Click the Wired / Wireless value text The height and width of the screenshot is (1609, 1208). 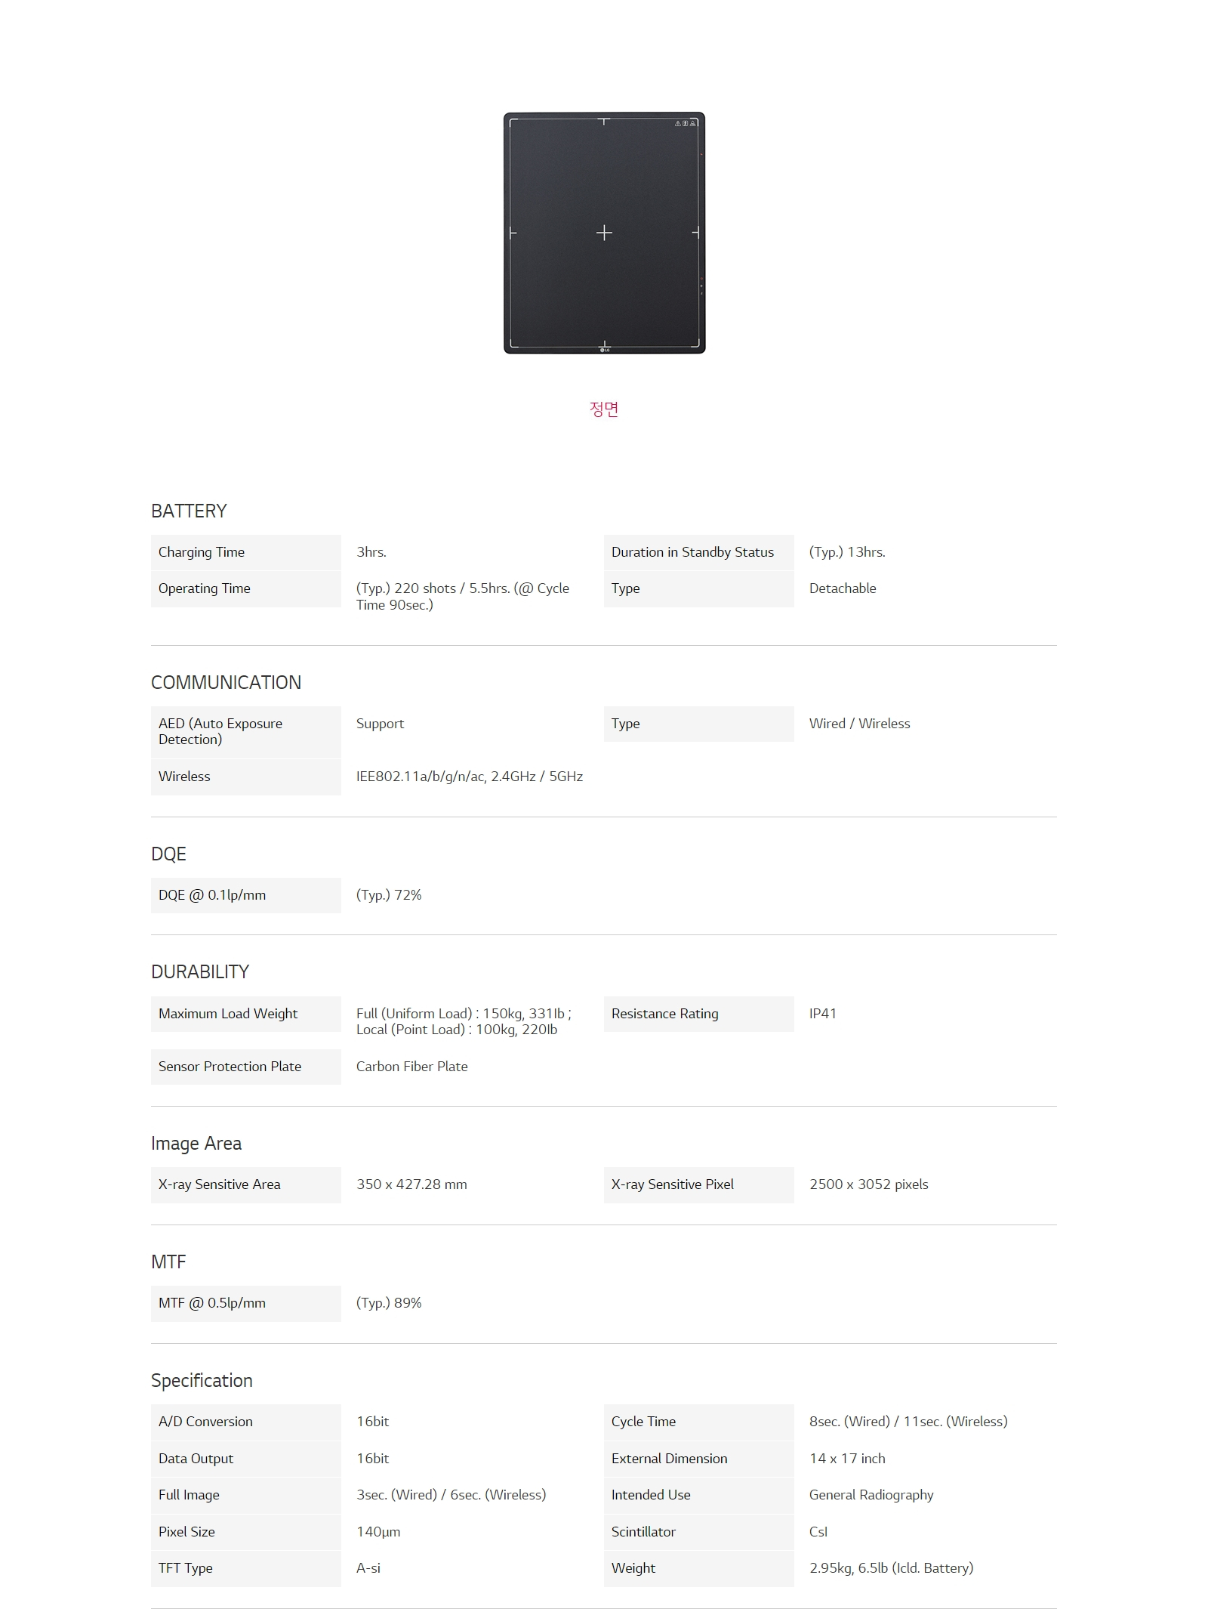click(859, 724)
